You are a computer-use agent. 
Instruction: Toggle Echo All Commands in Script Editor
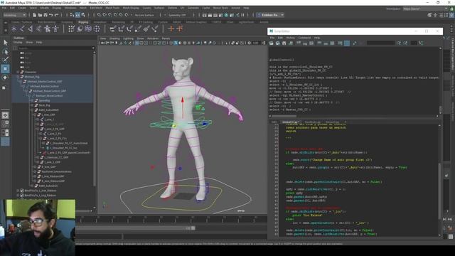[340, 43]
